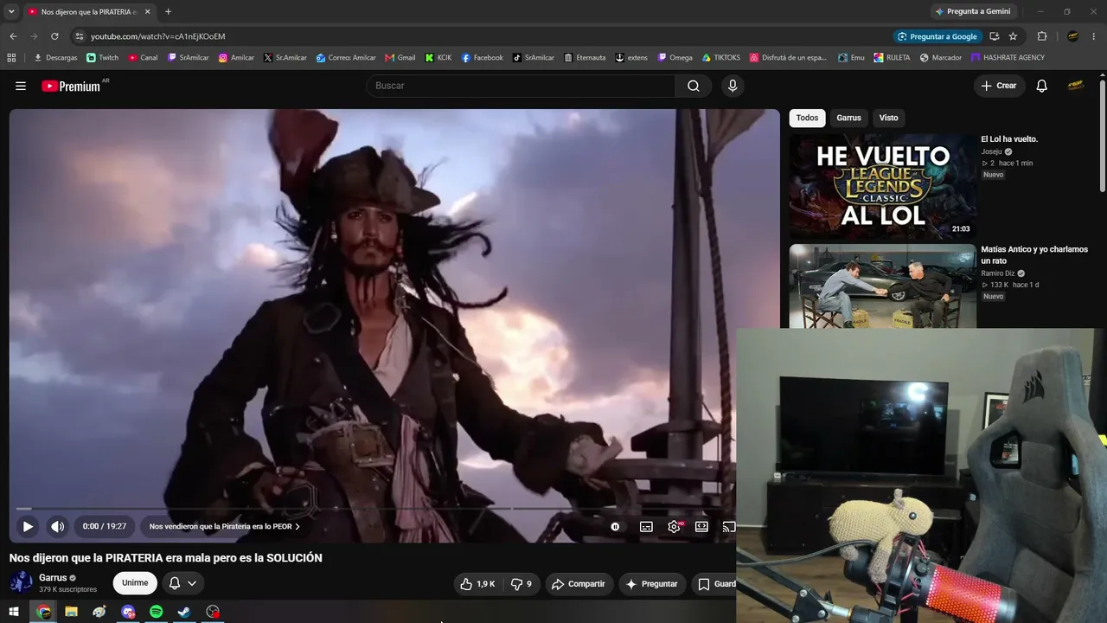Open chapter 'Nos vendieron que la Piratería era lo PEOR'
Screen dimensions: 1107x623
[225, 526]
